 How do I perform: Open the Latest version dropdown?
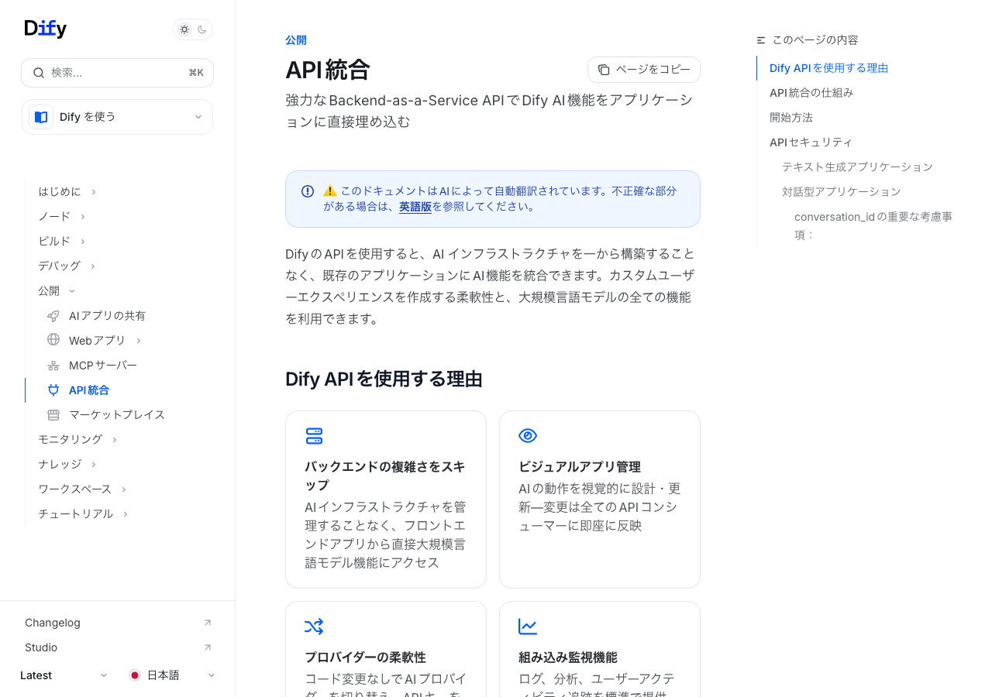click(64, 675)
